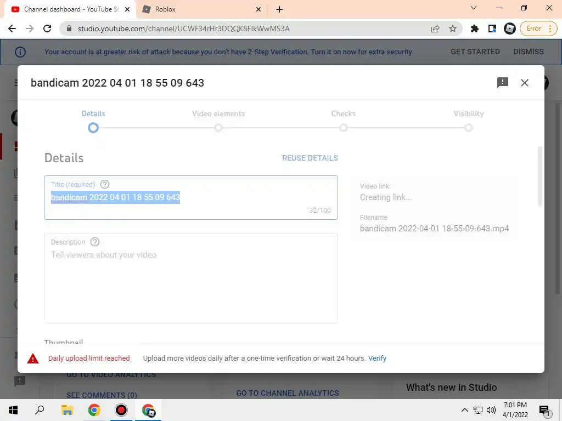
Task: Click the red upload limit warning icon
Action: click(x=32, y=359)
